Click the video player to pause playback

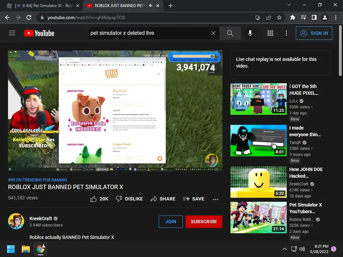point(115,111)
